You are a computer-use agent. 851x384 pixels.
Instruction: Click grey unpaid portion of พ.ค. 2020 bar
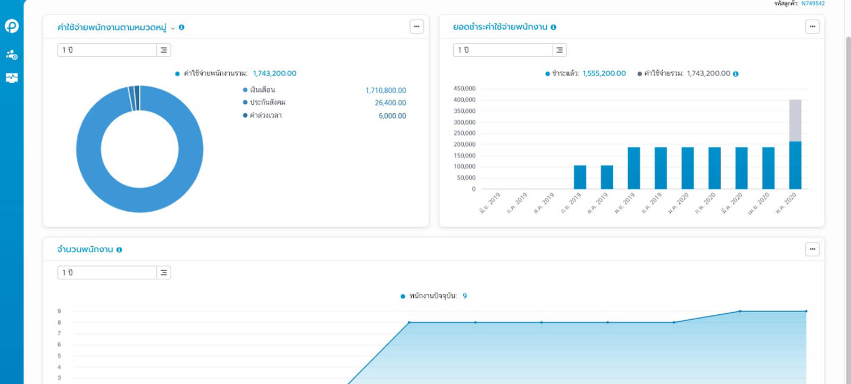coord(795,120)
